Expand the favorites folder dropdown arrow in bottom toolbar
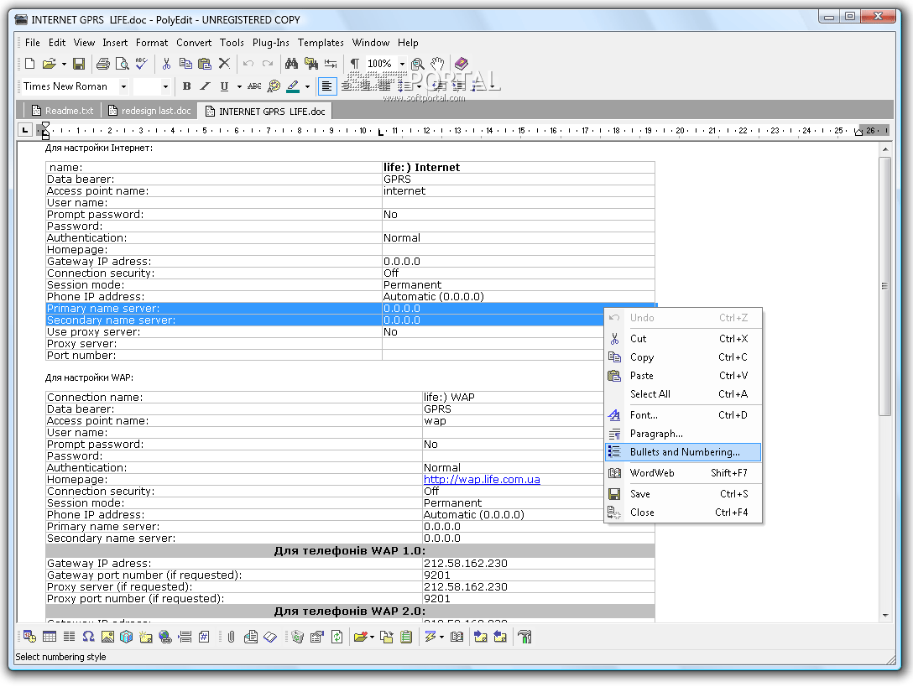 [372, 637]
